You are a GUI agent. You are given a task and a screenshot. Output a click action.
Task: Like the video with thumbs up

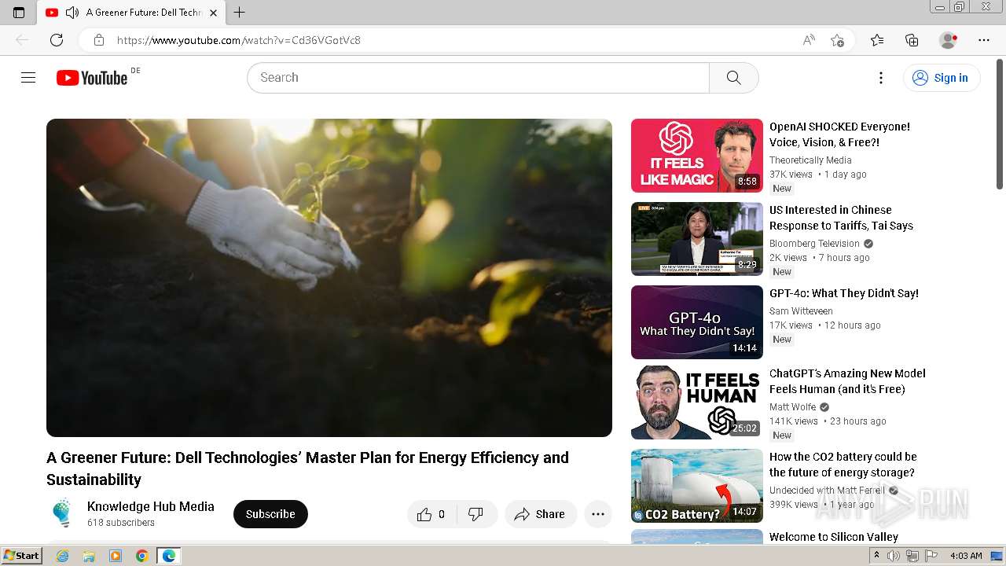click(431, 514)
